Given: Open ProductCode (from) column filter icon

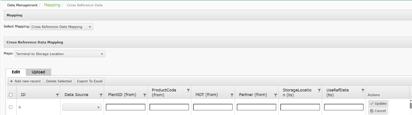Looking at the screenshot, I should pos(188,90).
